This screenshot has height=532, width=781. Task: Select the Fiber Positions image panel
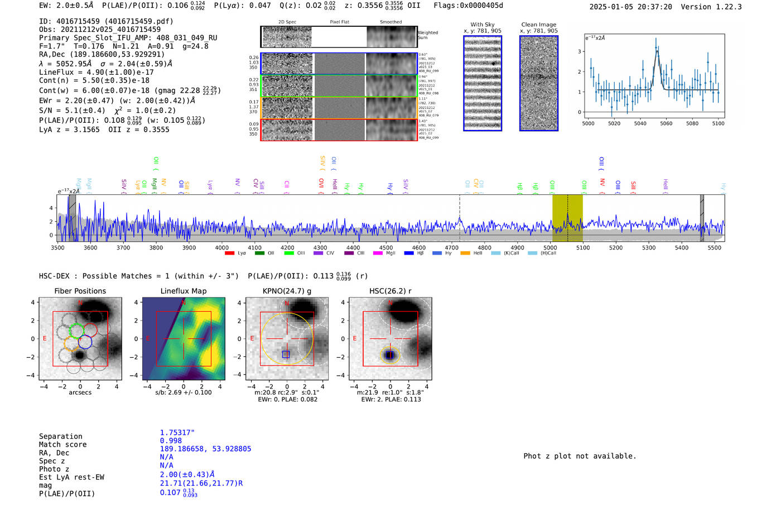point(80,339)
